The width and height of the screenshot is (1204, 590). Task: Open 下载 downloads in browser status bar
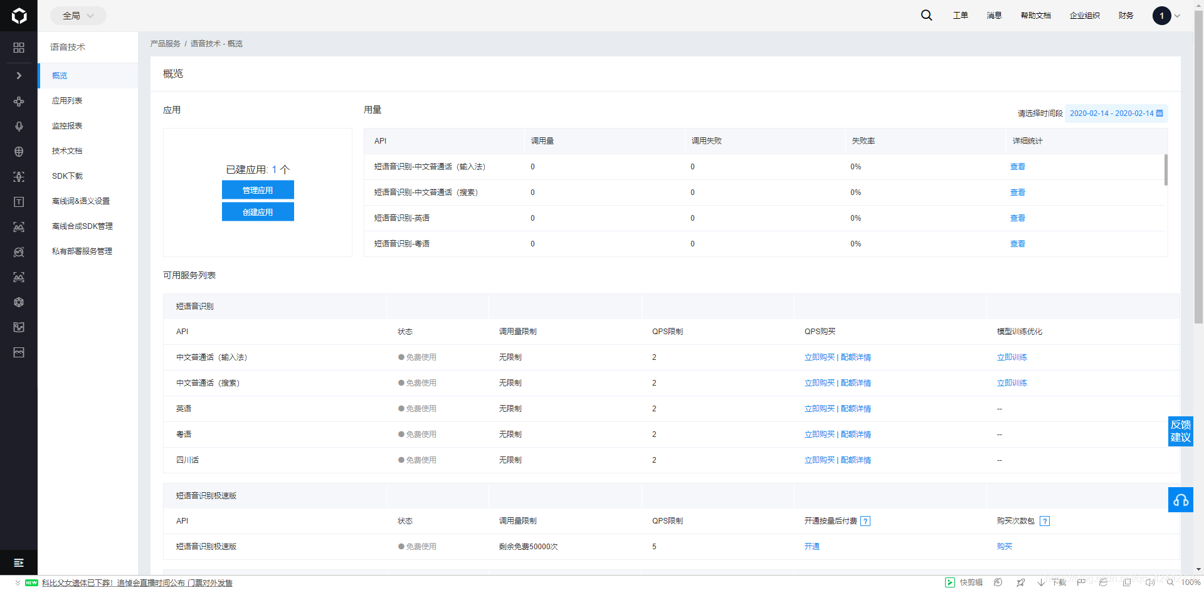[x=1052, y=582]
